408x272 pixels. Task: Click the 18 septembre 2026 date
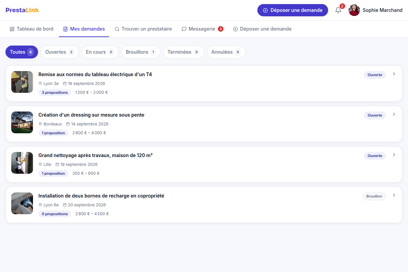tap(86, 84)
